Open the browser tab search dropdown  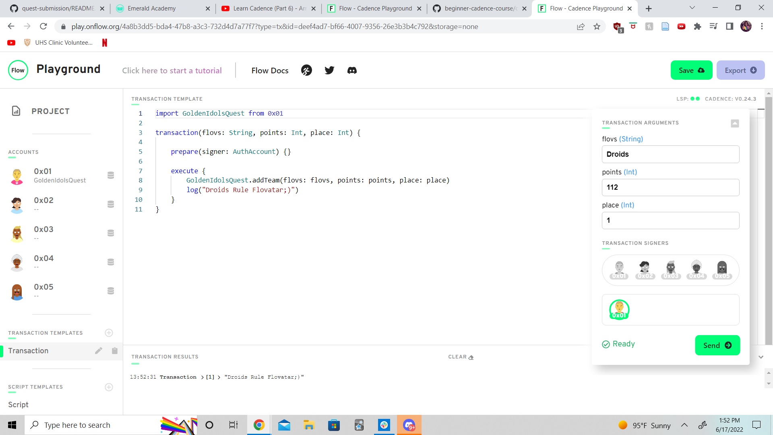tap(692, 8)
